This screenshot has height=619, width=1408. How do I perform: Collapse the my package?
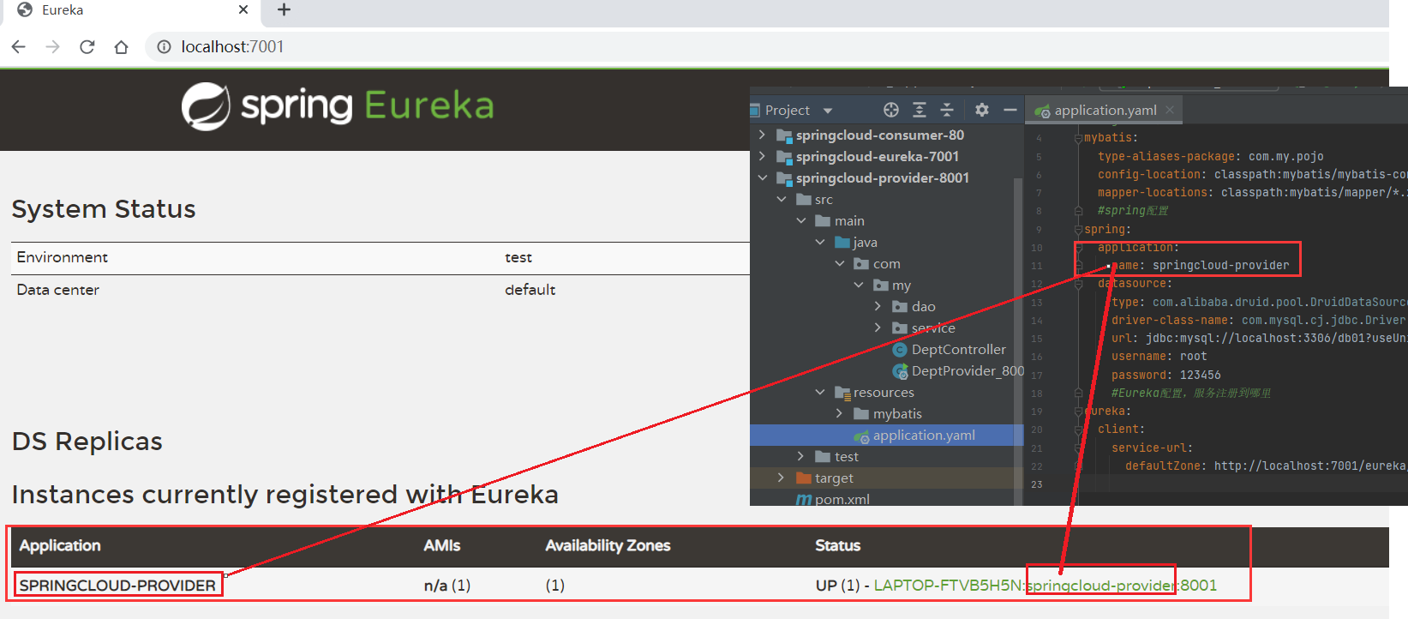(x=859, y=285)
